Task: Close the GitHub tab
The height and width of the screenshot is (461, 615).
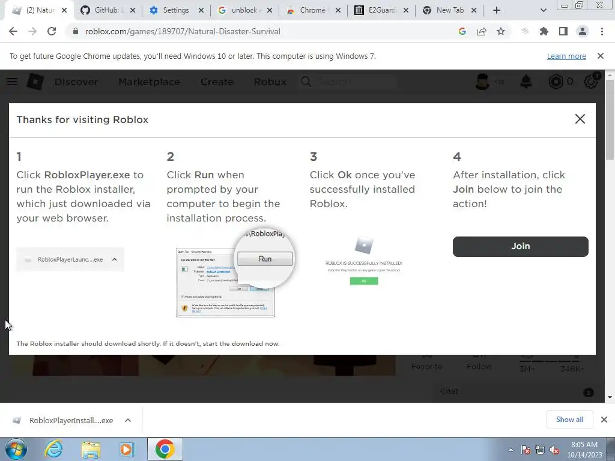Action: click(x=133, y=10)
